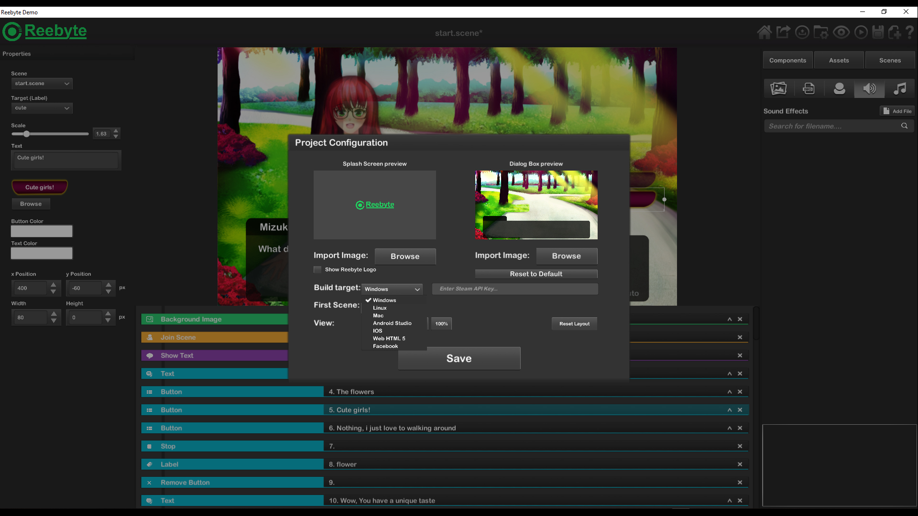Switch to the Components tab
The width and height of the screenshot is (918, 516).
pos(787,60)
